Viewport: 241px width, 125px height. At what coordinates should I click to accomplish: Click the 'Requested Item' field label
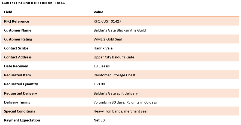coord(17,75)
